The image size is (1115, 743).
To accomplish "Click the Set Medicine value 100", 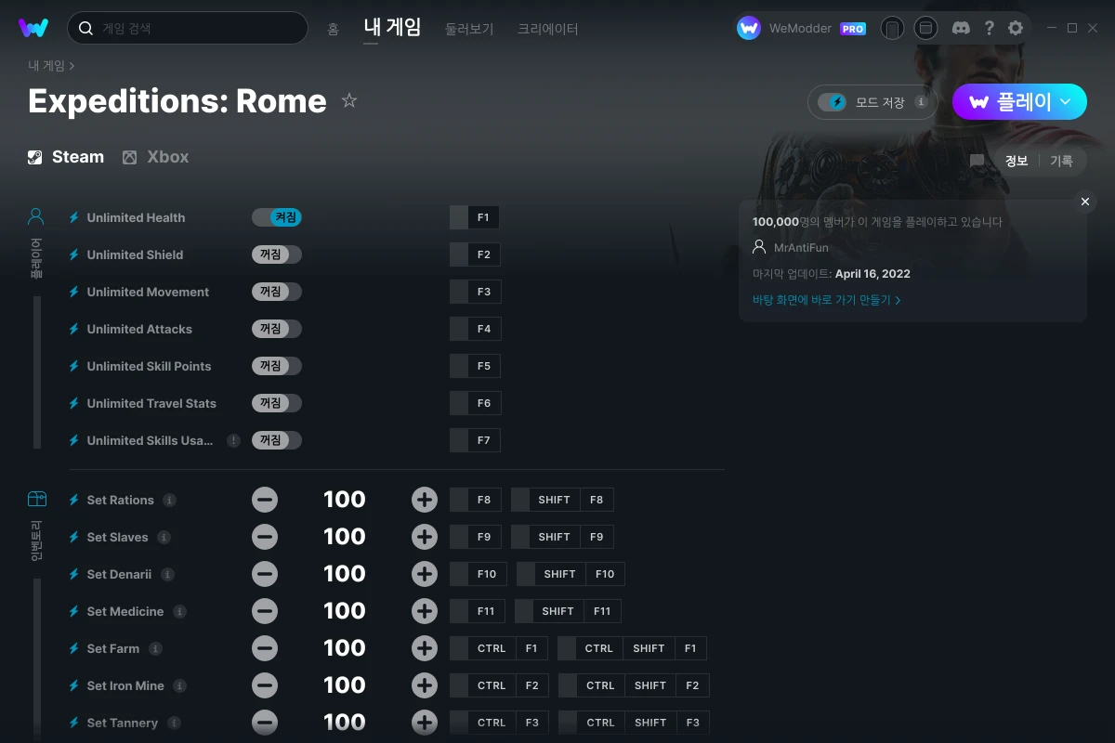I will pyautogui.click(x=345, y=611).
